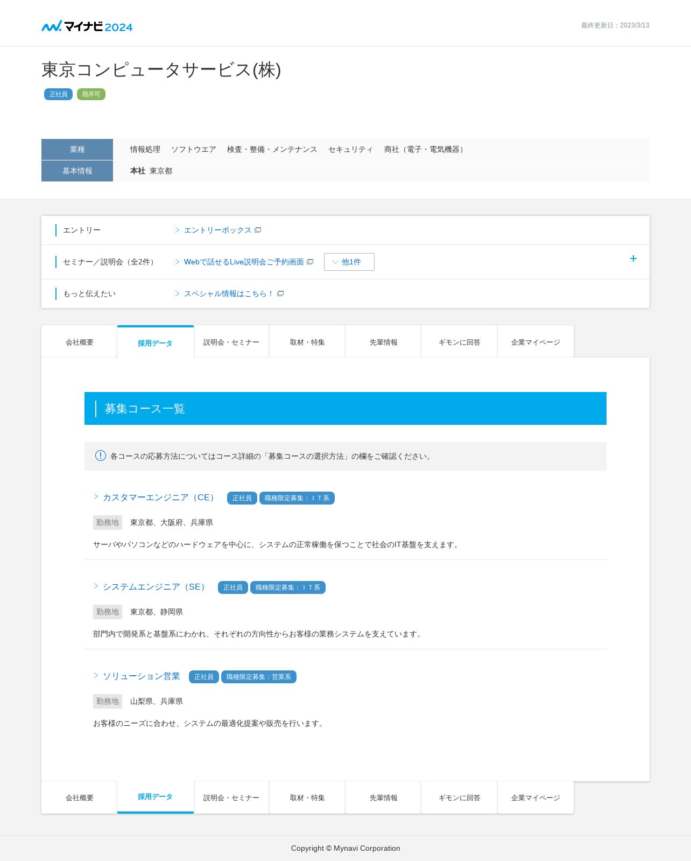The width and height of the screenshot is (691, 861).
Task: Expand the seminar section with the plus icon
Action: coord(633,258)
